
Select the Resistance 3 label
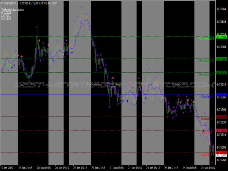tap(206, 39)
